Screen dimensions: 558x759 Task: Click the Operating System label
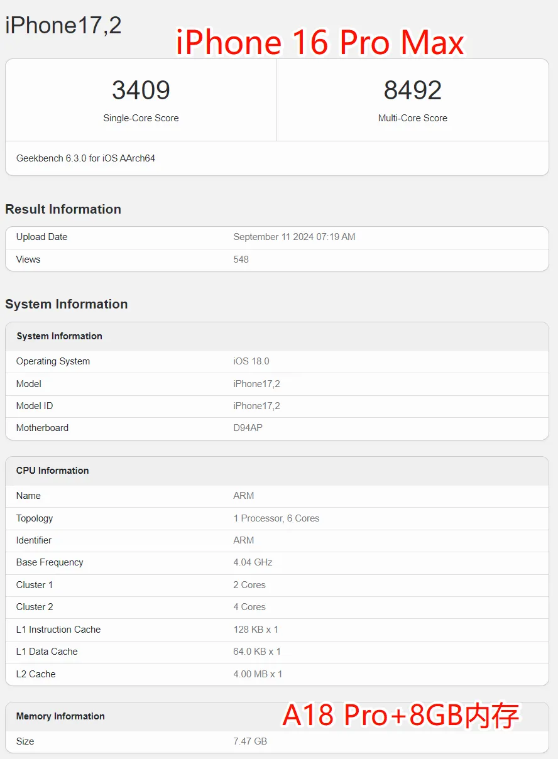pos(53,361)
